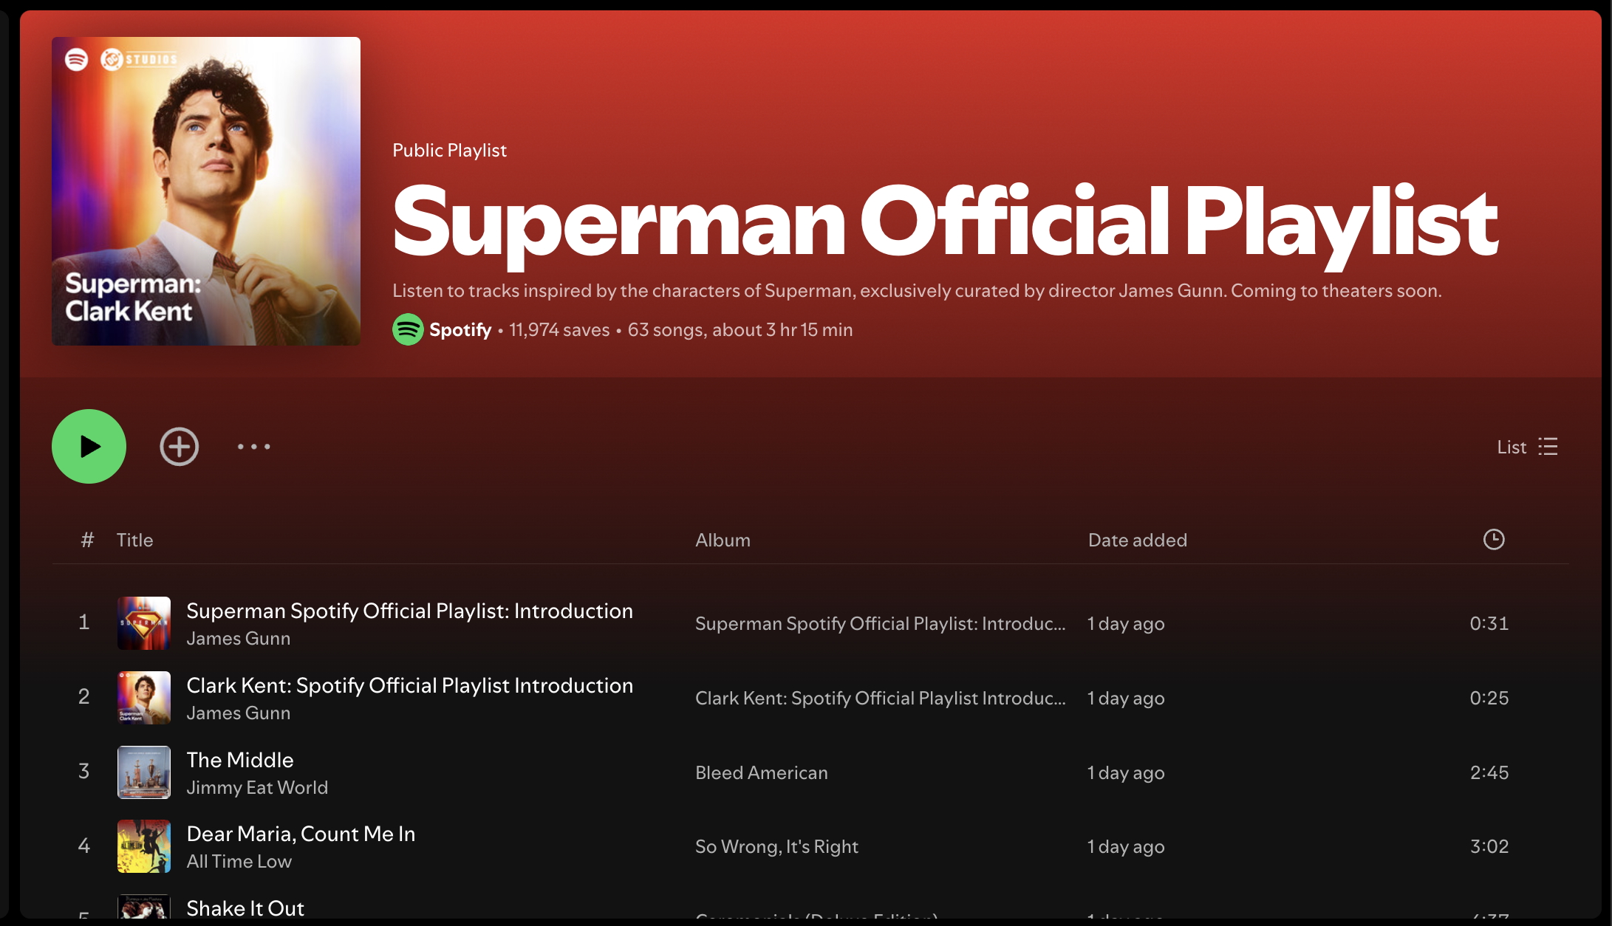
Task: Click Dear Maria album artwork
Action: tap(144, 846)
